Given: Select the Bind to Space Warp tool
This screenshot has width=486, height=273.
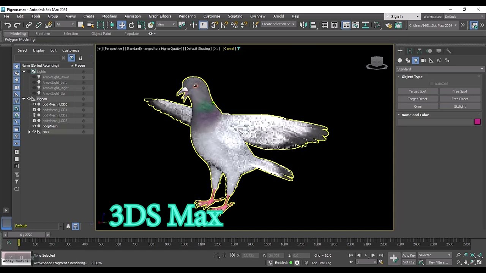Looking at the screenshot, I should (48, 25).
